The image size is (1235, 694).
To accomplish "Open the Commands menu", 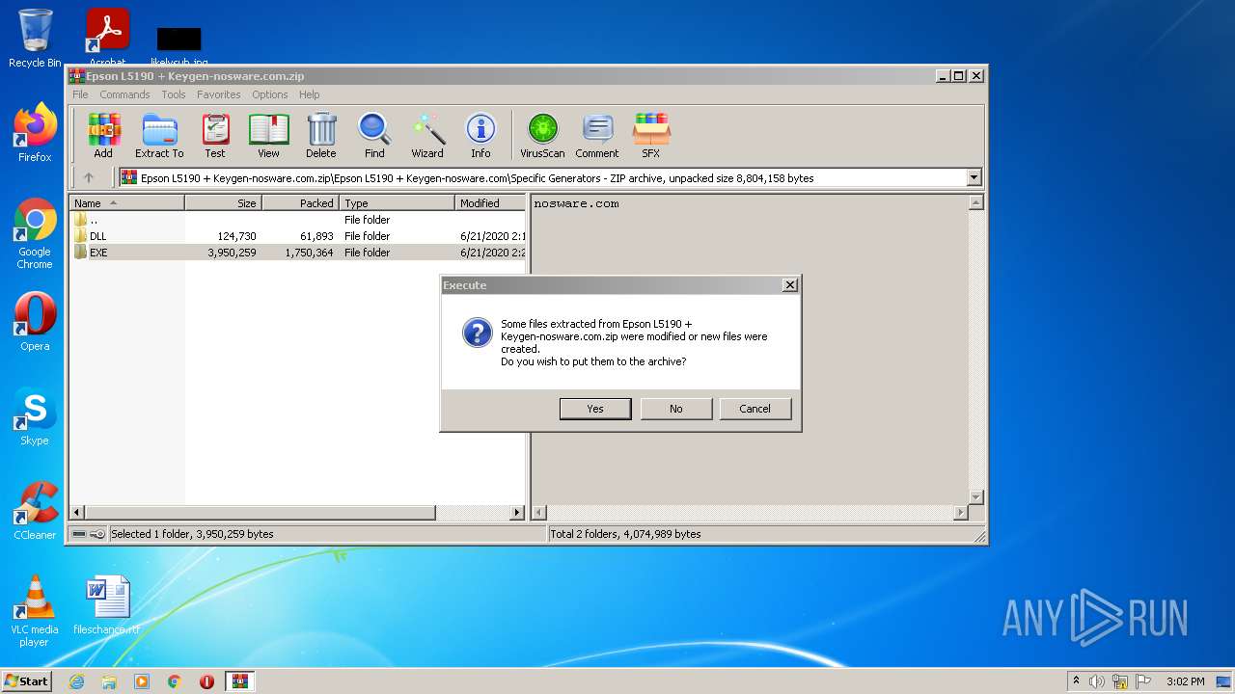I will point(124,94).
